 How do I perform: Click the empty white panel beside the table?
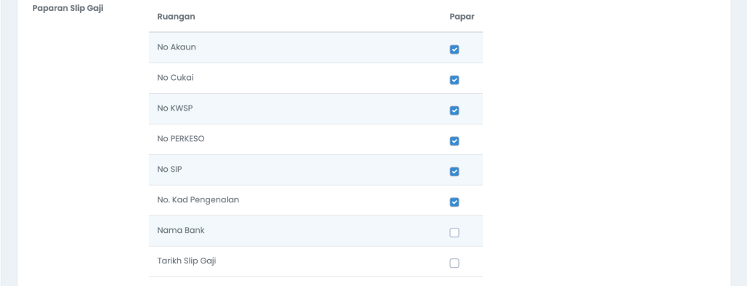[605, 143]
